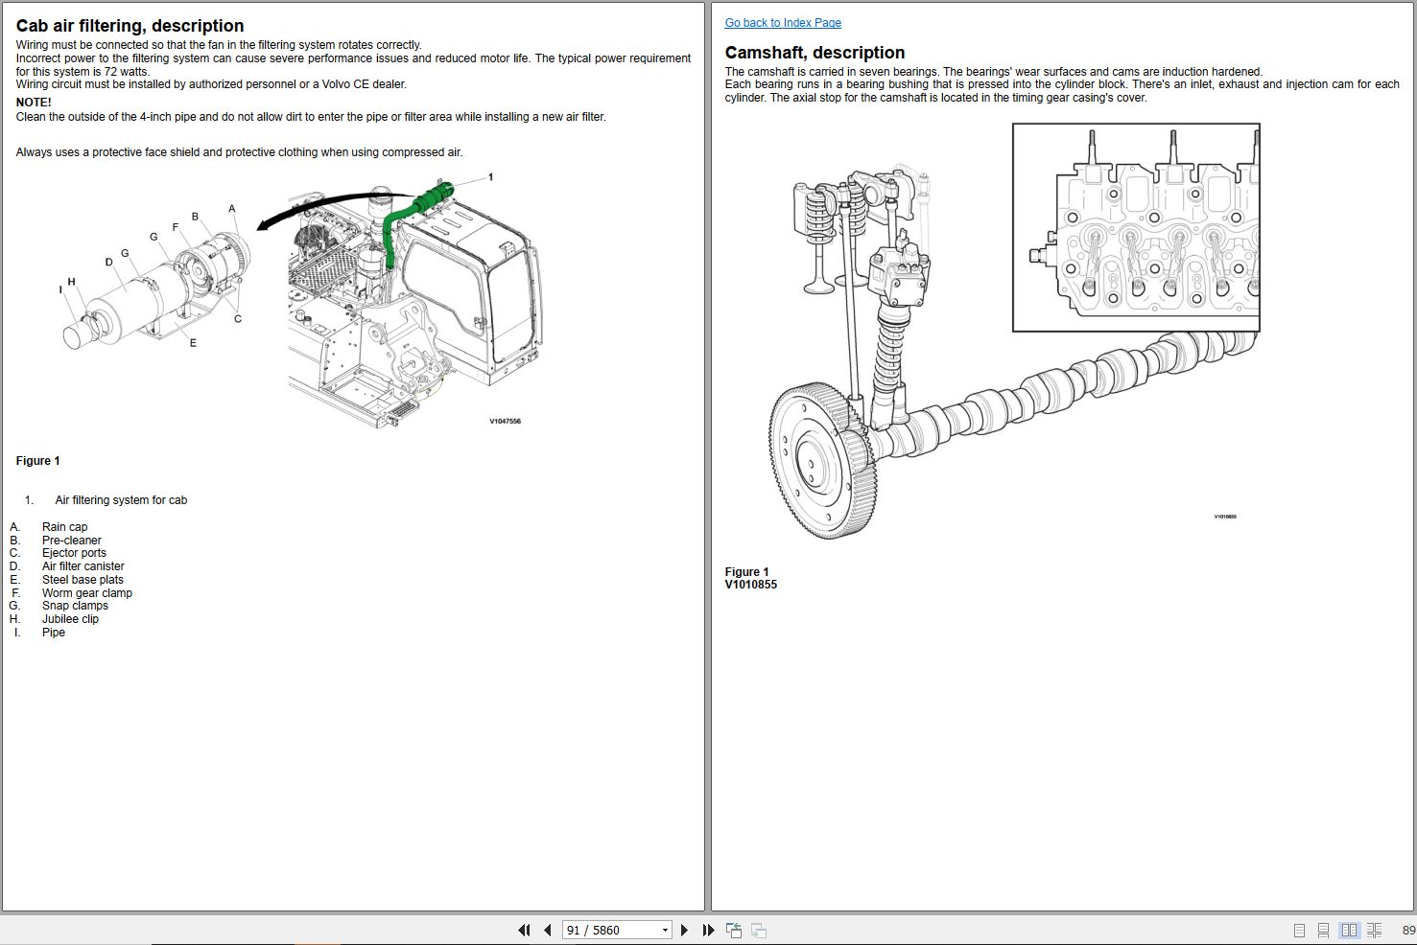The image size is (1417, 945).
Task: Click the Cab air filtering, description heading
Action: pyautogui.click(x=130, y=26)
